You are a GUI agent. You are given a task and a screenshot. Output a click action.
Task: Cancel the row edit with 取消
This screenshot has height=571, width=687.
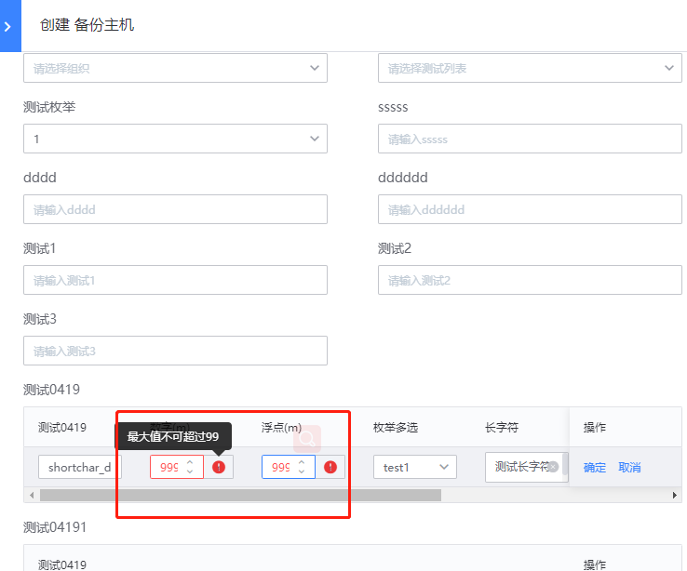[629, 468]
